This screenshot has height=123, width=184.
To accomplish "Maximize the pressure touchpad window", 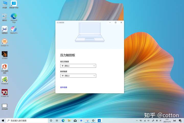I will pyautogui.click(x=116, y=22).
